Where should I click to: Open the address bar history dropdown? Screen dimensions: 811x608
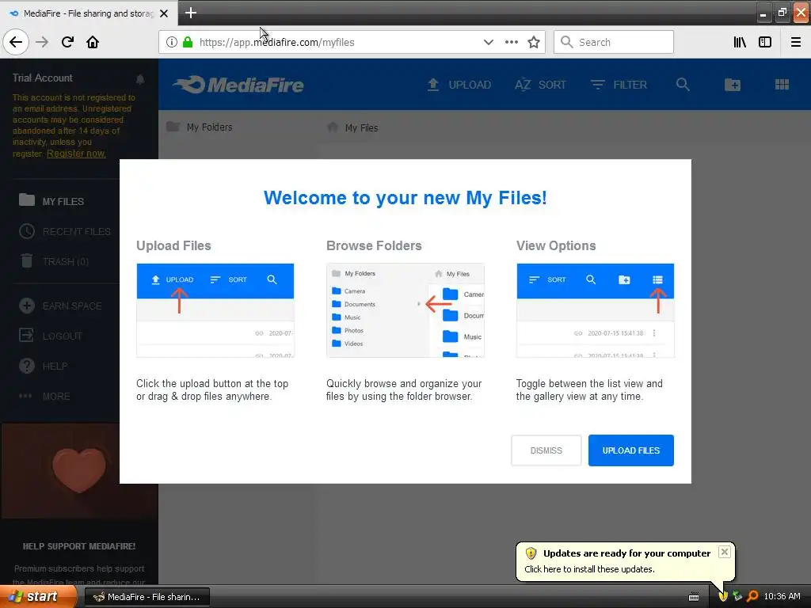(x=488, y=42)
